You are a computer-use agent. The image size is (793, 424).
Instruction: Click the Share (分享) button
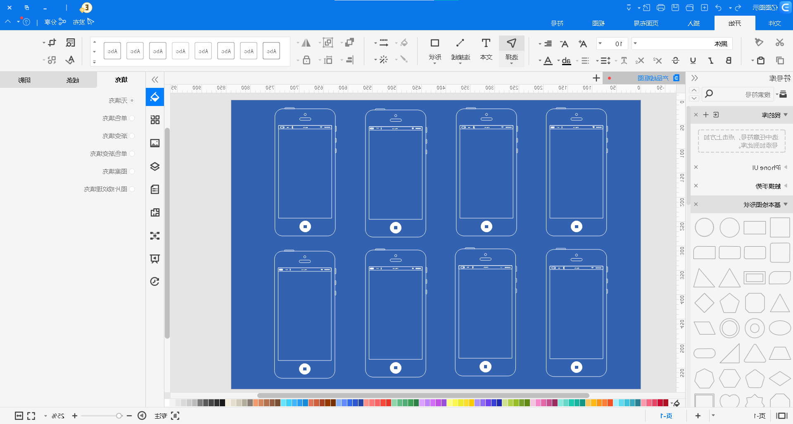click(x=55, y=22)
